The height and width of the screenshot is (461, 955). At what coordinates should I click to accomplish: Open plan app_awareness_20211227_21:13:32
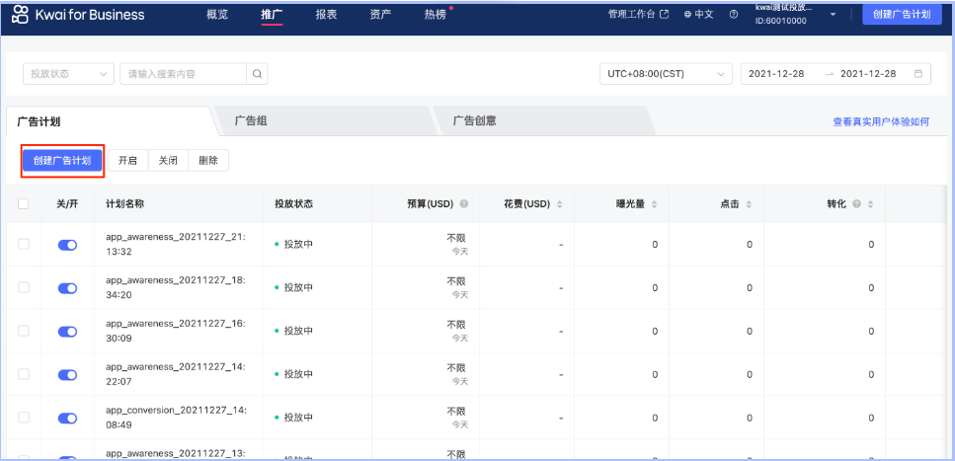coord(176,245)
